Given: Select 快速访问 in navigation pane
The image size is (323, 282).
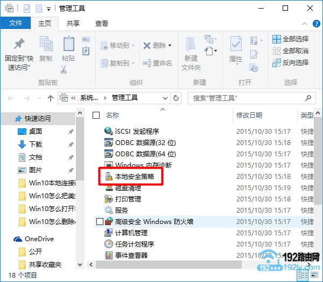Looking at the screenshot, I should tap(38, 118).
